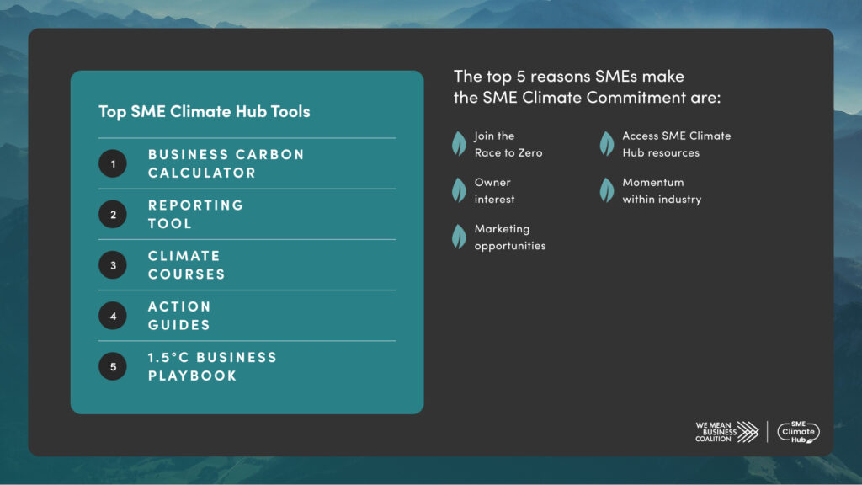The height and width of the screenshot is (485, 862).
Task: Click the leaf icon beside Join the Race to Zero
Action: (459, 144)
